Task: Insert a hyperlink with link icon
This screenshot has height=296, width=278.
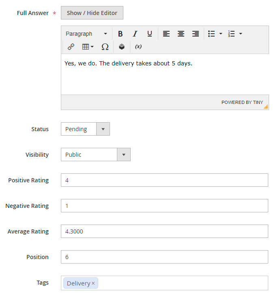Action: click(71, 47)
